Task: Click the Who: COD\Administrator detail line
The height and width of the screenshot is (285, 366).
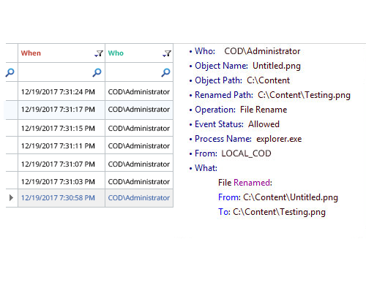Action: point(244,51)
